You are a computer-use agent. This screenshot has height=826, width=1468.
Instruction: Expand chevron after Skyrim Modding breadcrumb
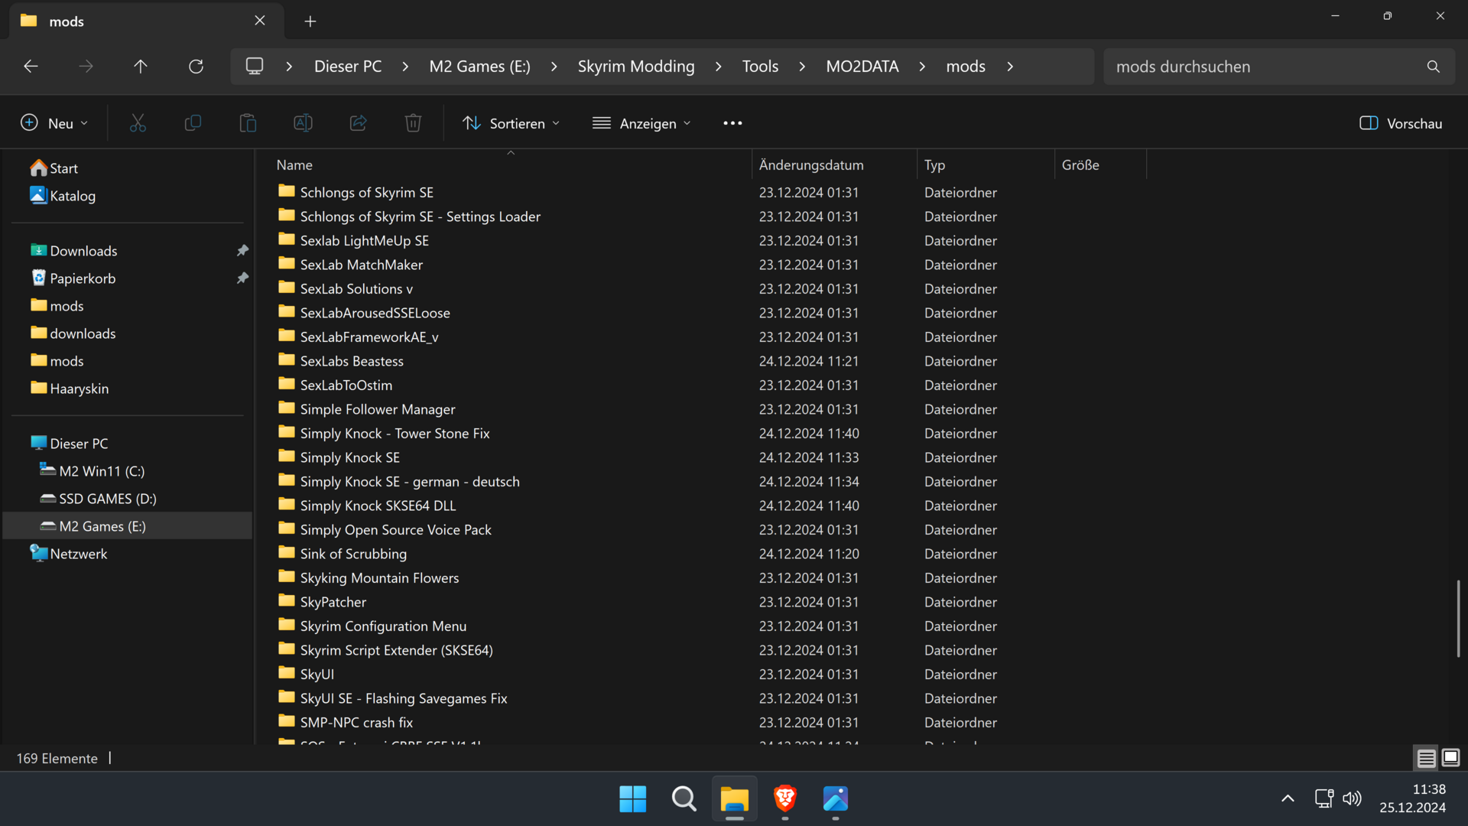coord(718,67)
